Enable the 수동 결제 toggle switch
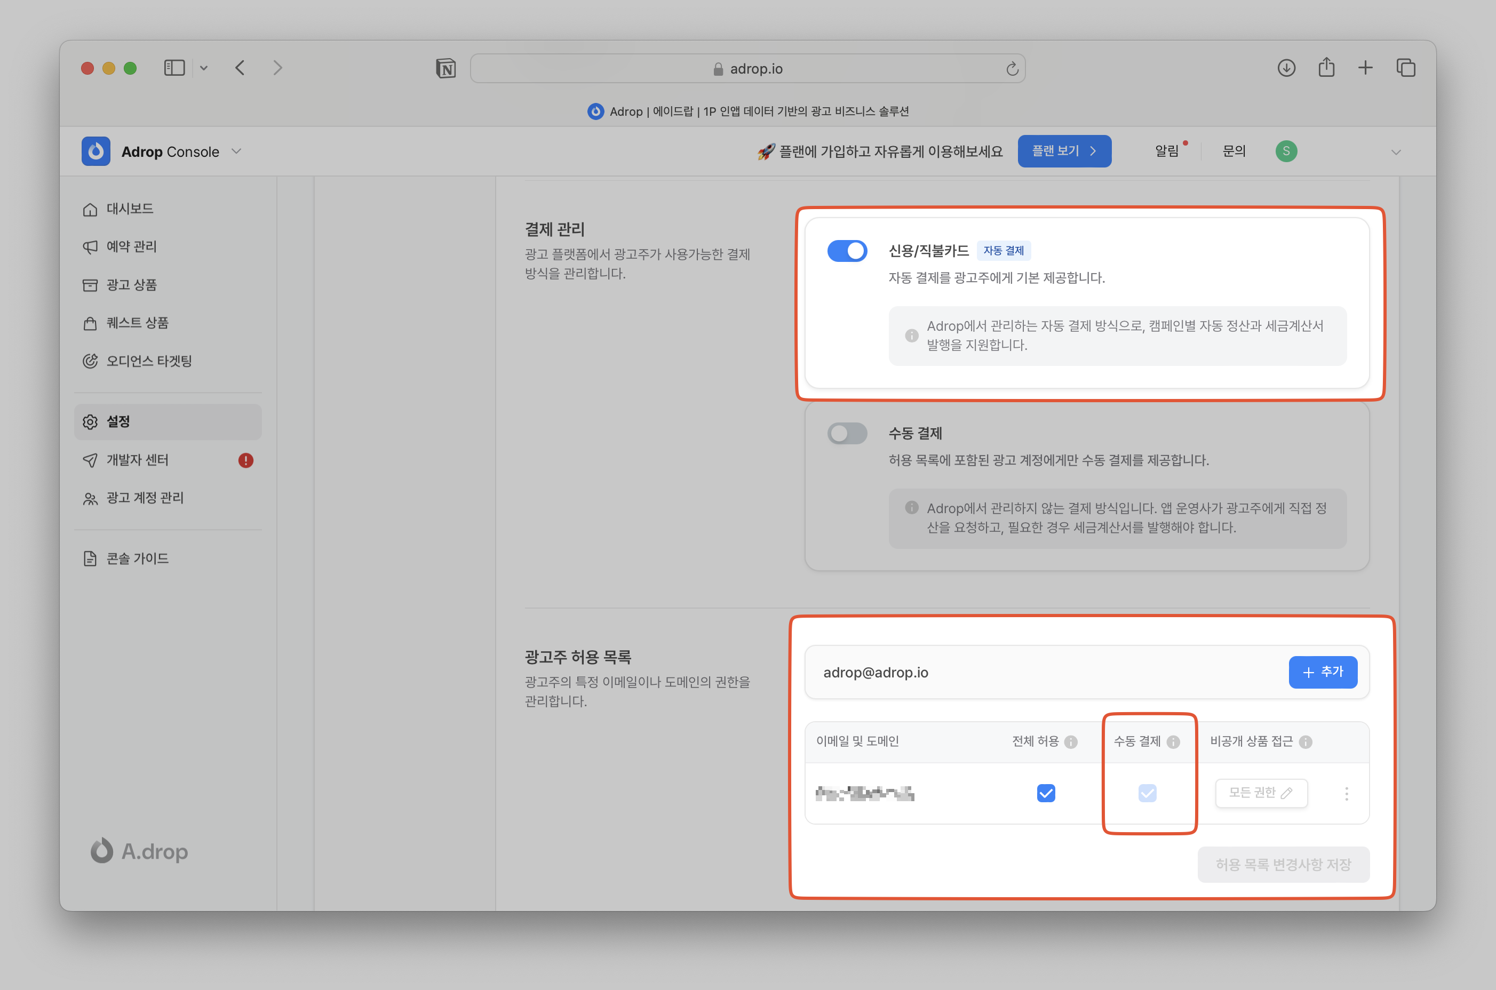This screenshot has height=990, width=1496. (x=847, y=434)
